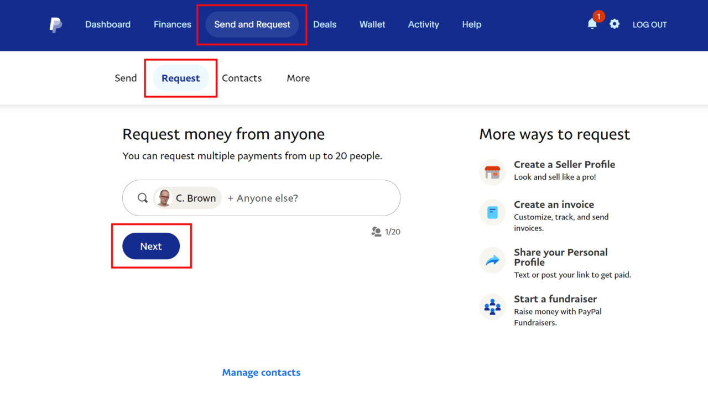Open the settings gear
708x398 pixels.
(615, 24)
